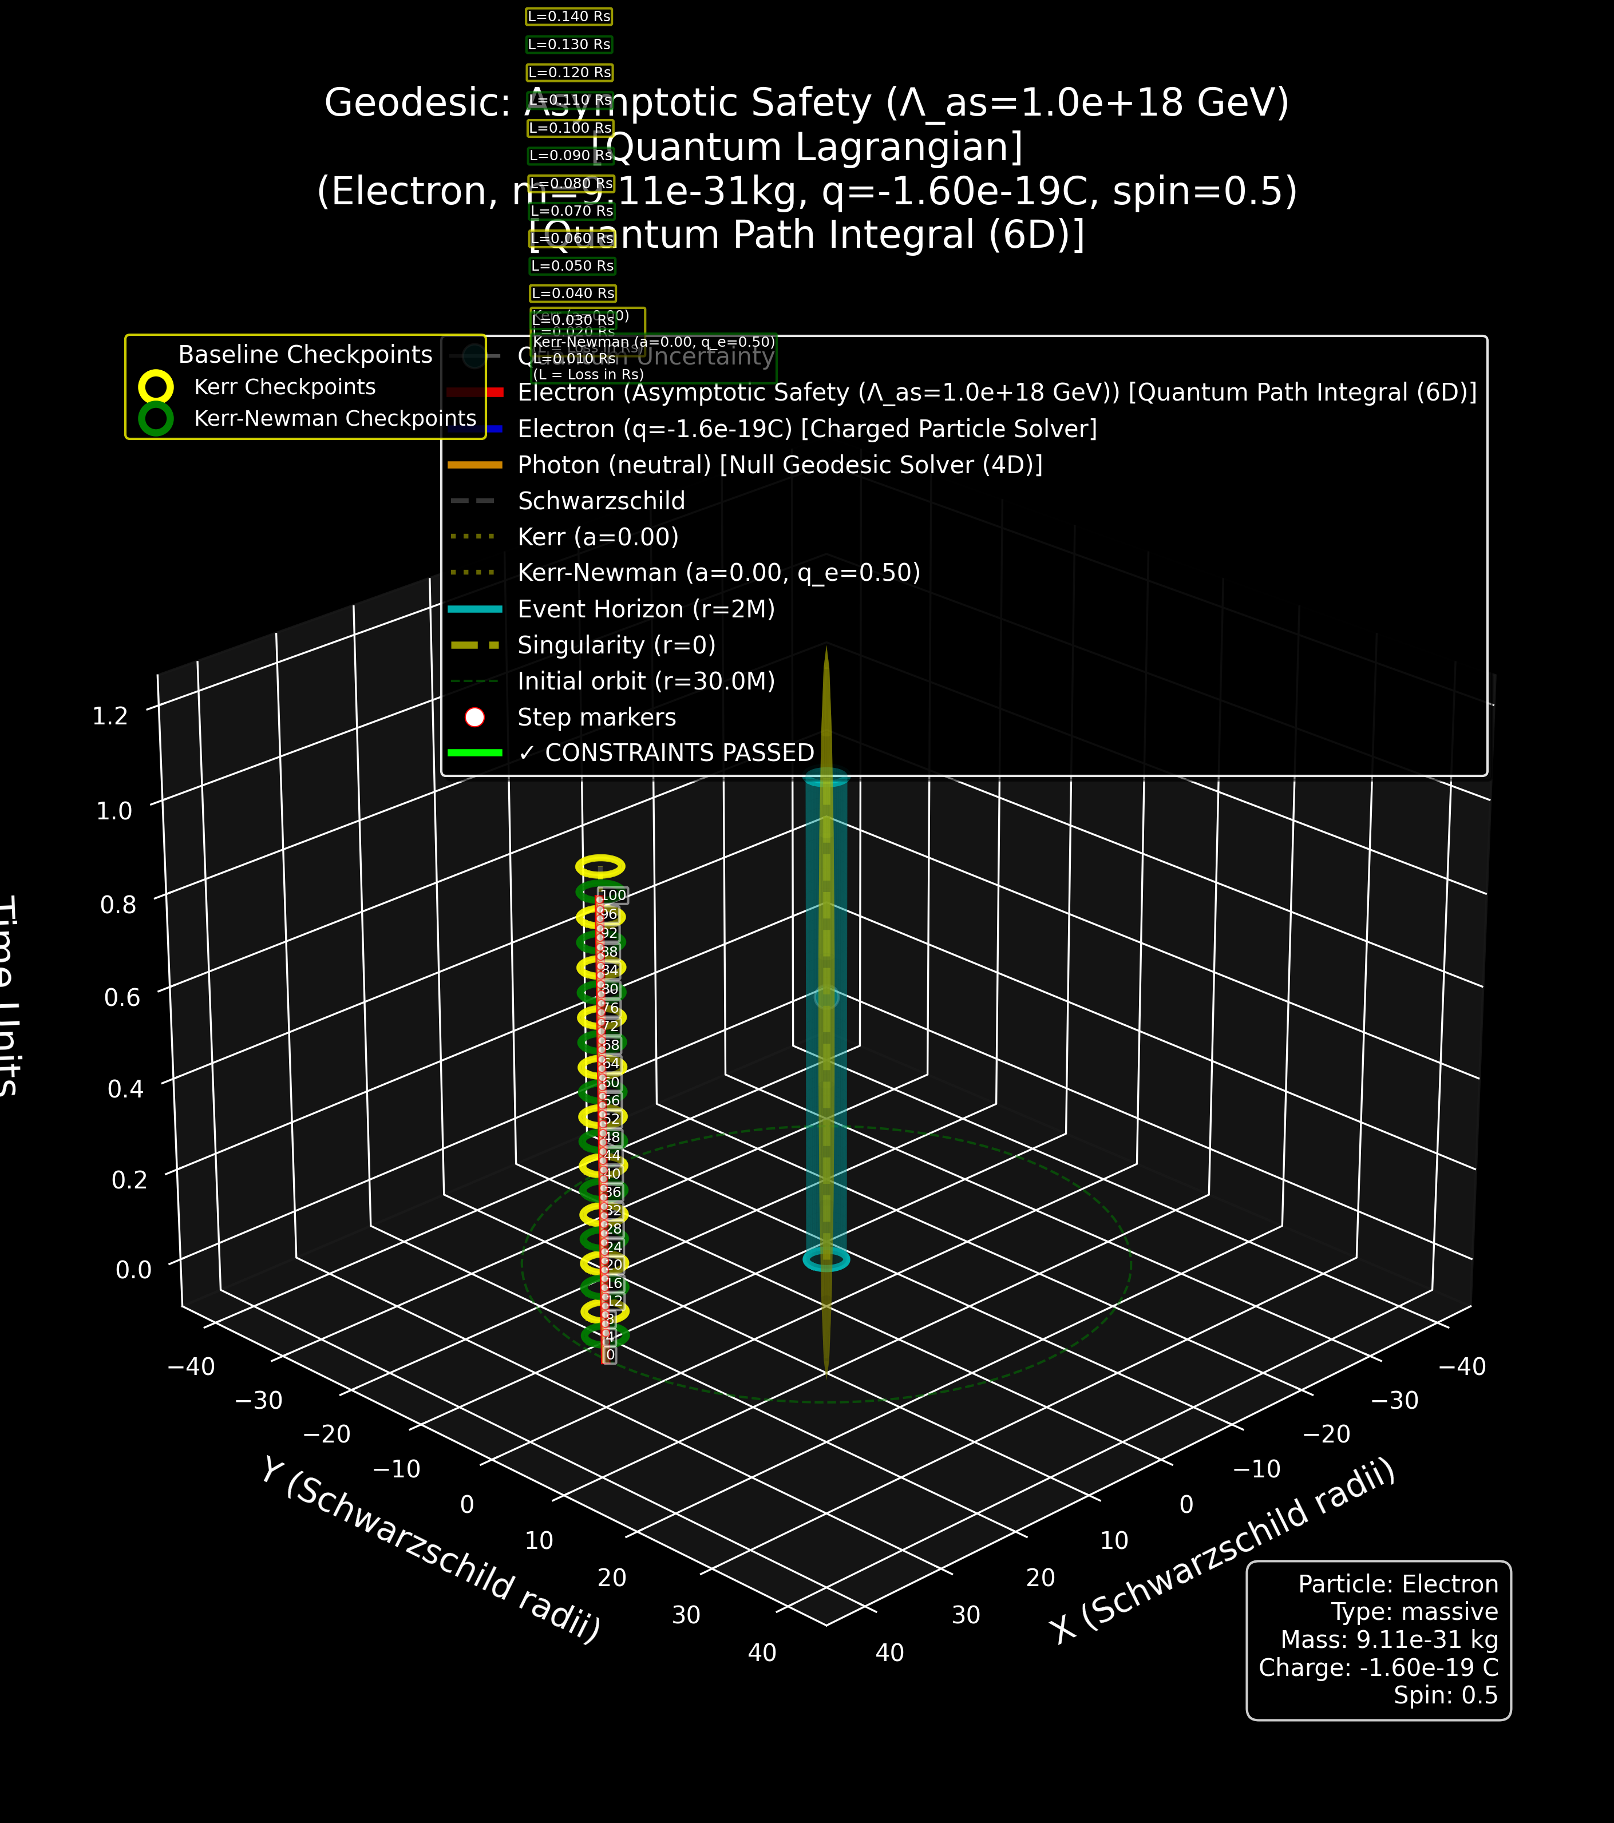Click the step marker labeled '0'
The height and width of the screenshot is (1823, 1614).
click(x=610, y=1355)
